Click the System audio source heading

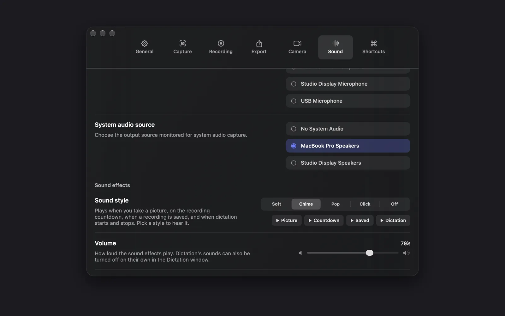[x=125, y=125]
